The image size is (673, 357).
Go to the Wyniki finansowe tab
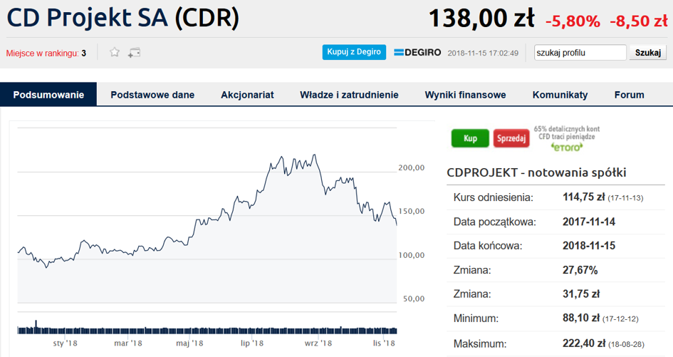[465, 95]
